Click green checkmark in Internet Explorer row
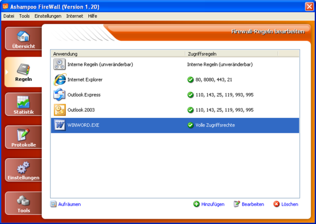This screenshot has height=224, width=316. point(190,79)
